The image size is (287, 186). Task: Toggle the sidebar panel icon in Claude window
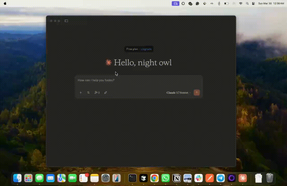pos(66,21)
